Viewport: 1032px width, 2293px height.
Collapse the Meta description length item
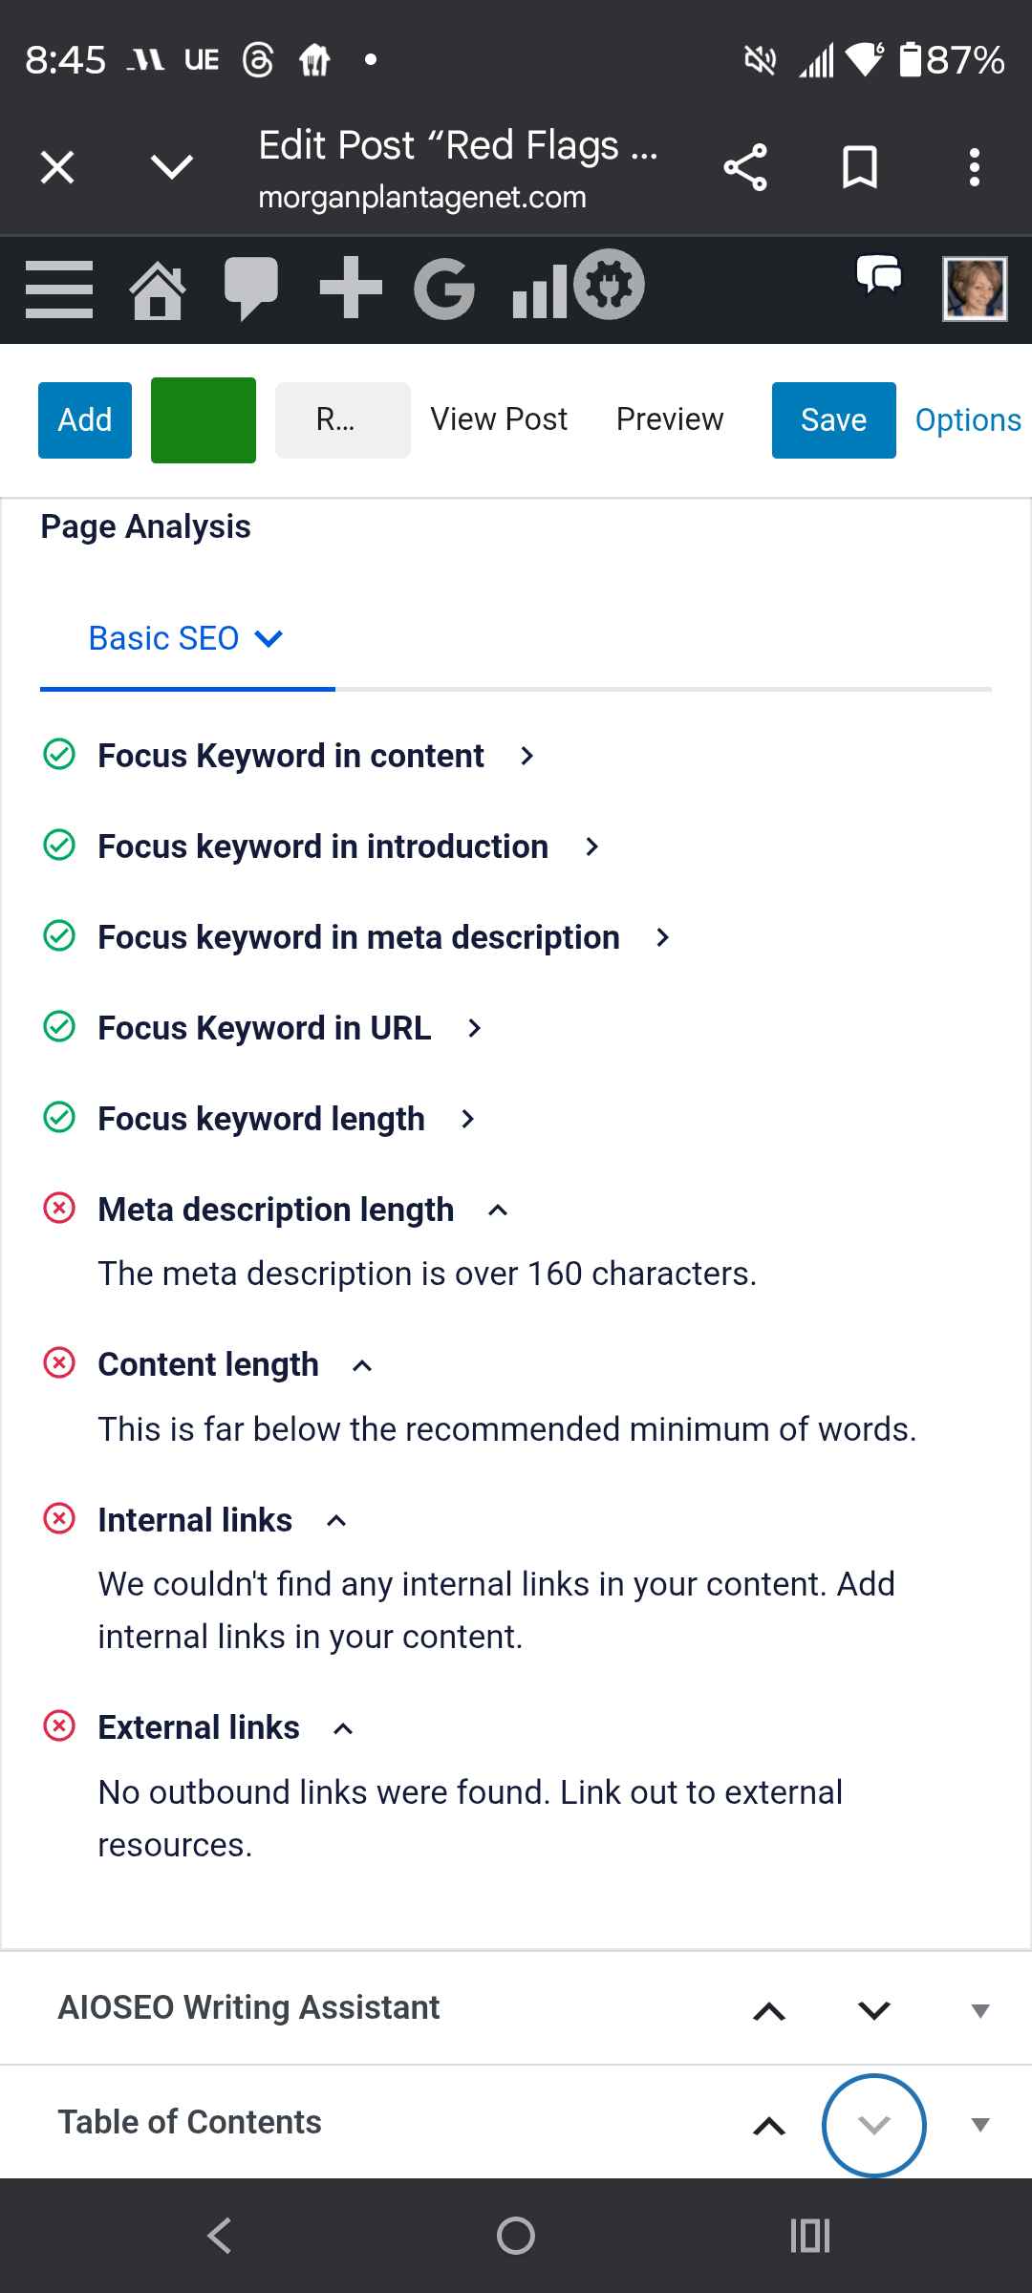[498, 1211]
